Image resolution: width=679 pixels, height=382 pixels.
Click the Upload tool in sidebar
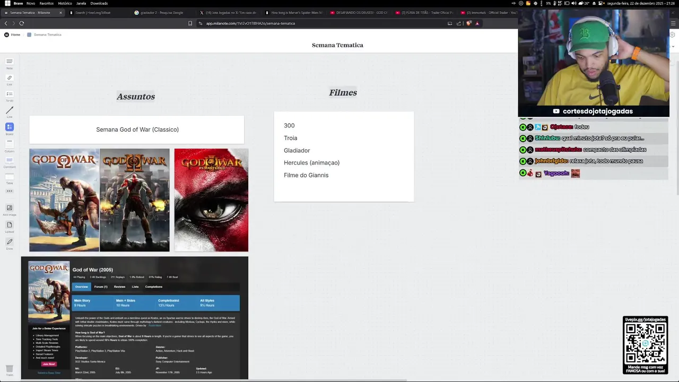click(10, 227)
